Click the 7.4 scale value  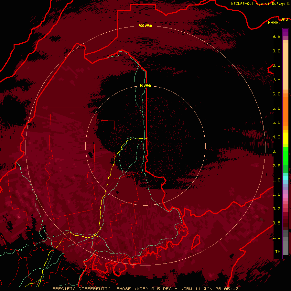(x=276, y=80)
